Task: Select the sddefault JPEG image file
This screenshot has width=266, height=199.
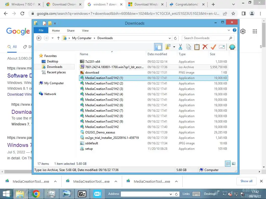Action: point(153,143)
